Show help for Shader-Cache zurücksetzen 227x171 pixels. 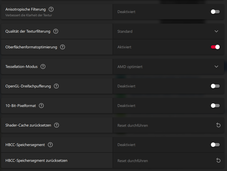[x=57, y=125]
